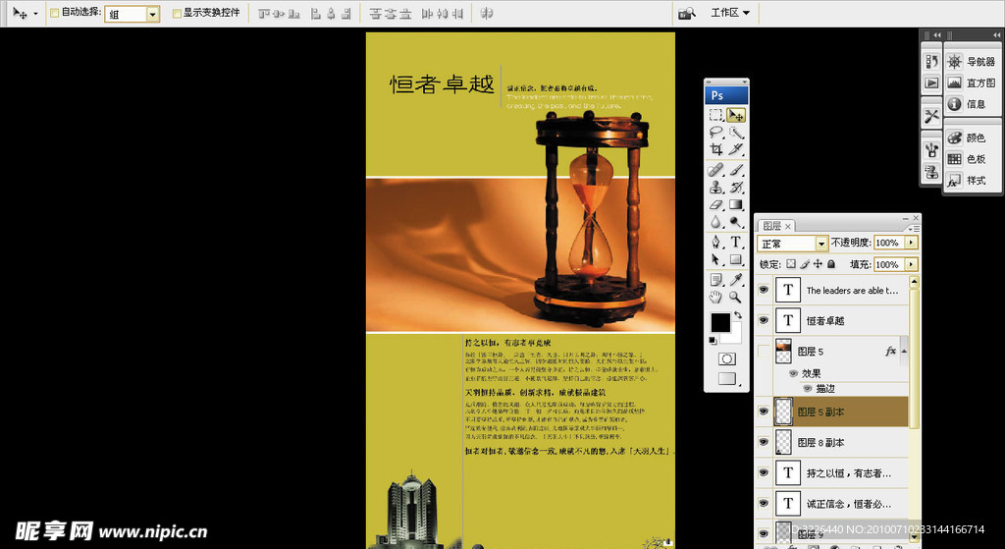Image resolution: width=1005 pixels, height=549 pixels.
Task: Select the Horizontal Type tool
Action: (736, 242)
